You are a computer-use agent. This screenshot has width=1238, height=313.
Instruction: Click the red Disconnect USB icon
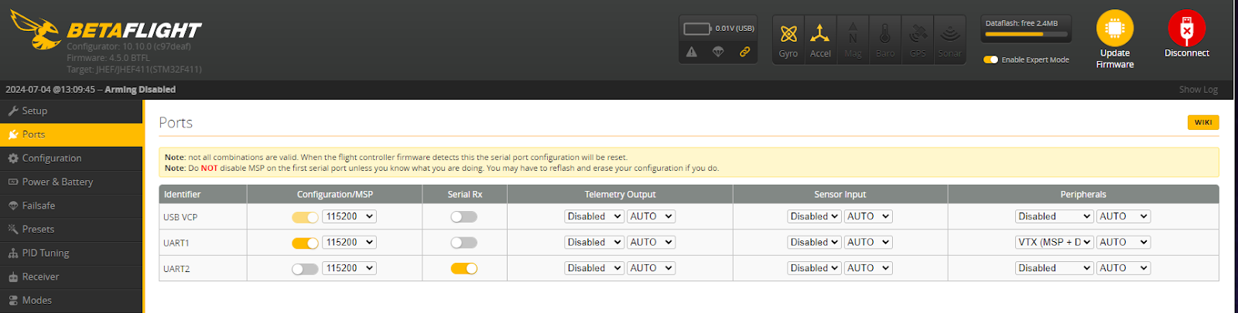point(1186,29)
